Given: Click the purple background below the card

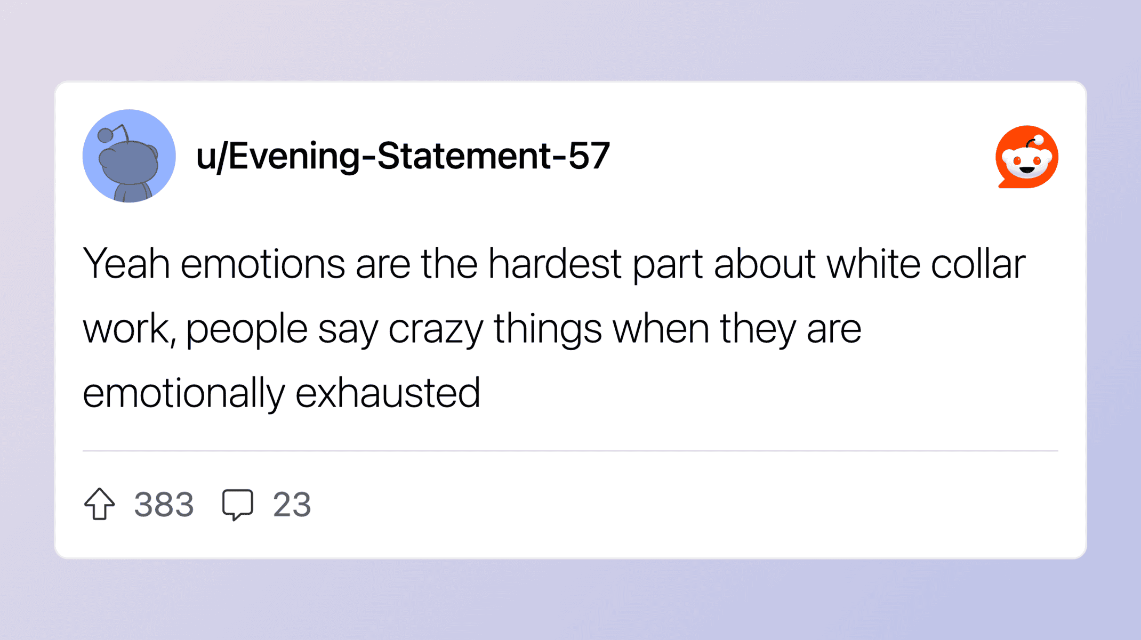Looking at the screenshot, I should pos(569,600).
